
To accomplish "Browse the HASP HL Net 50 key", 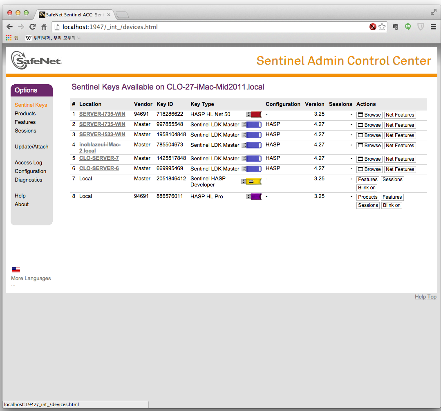I will (x=369, y=115).
